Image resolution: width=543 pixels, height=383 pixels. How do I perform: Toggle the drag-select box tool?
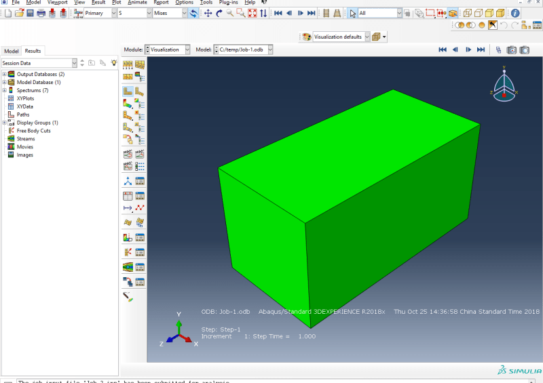click(x=430, y=13)
